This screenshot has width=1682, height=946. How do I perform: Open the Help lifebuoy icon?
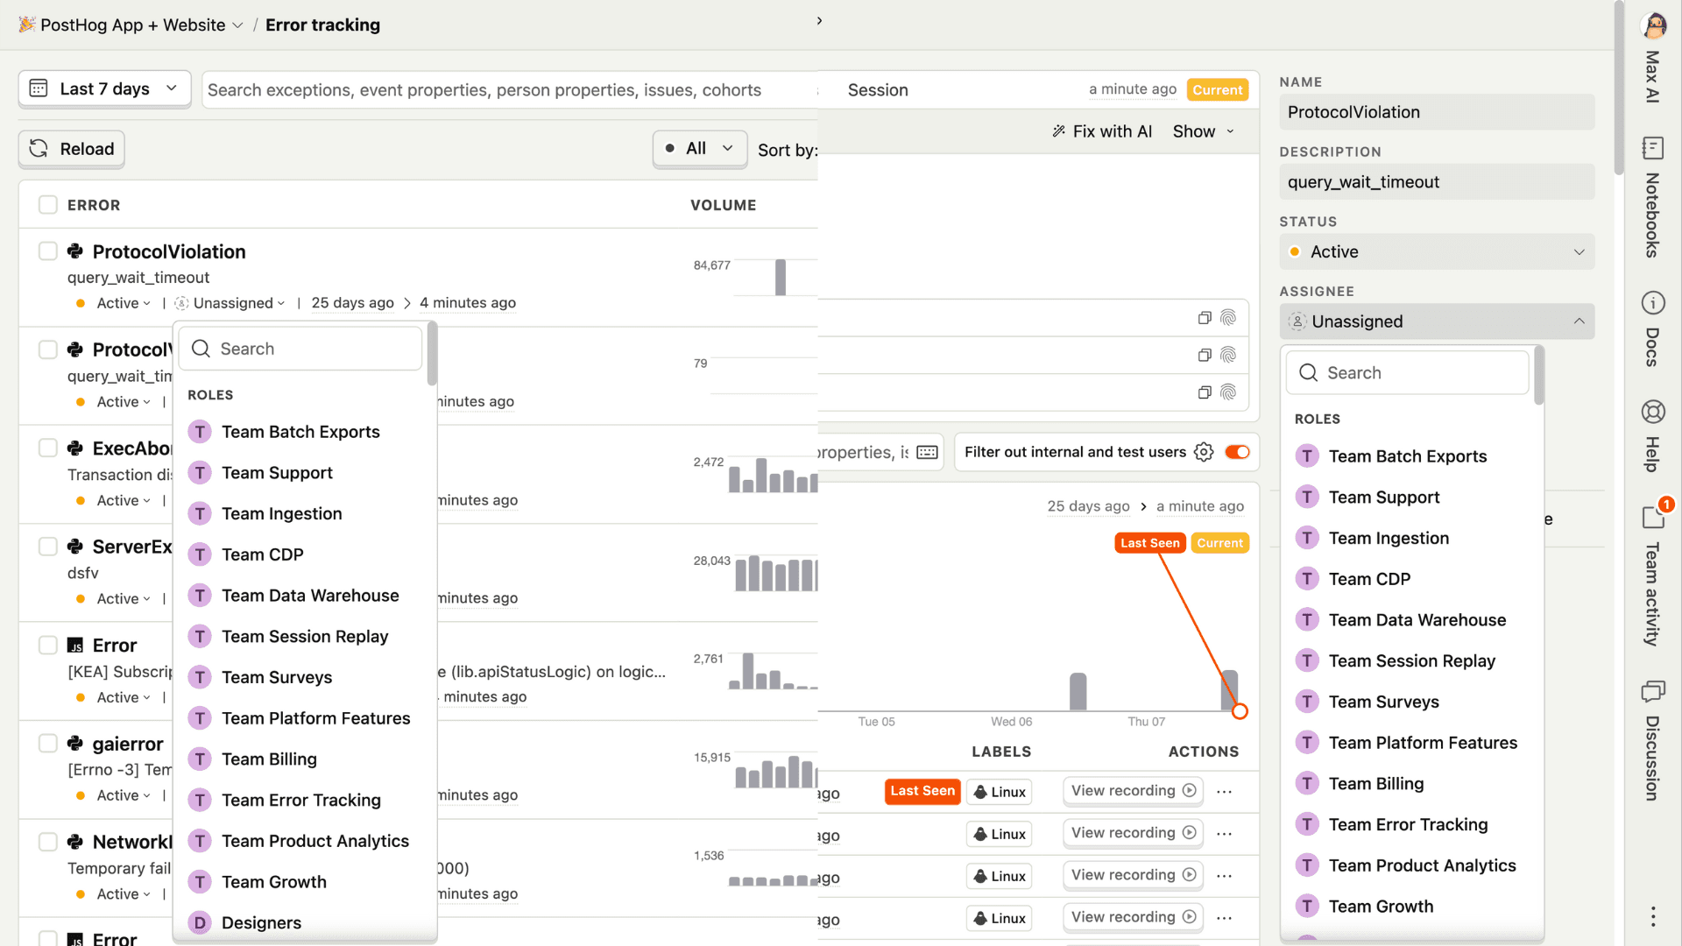pyautogui.click(x=1653, y=412)
